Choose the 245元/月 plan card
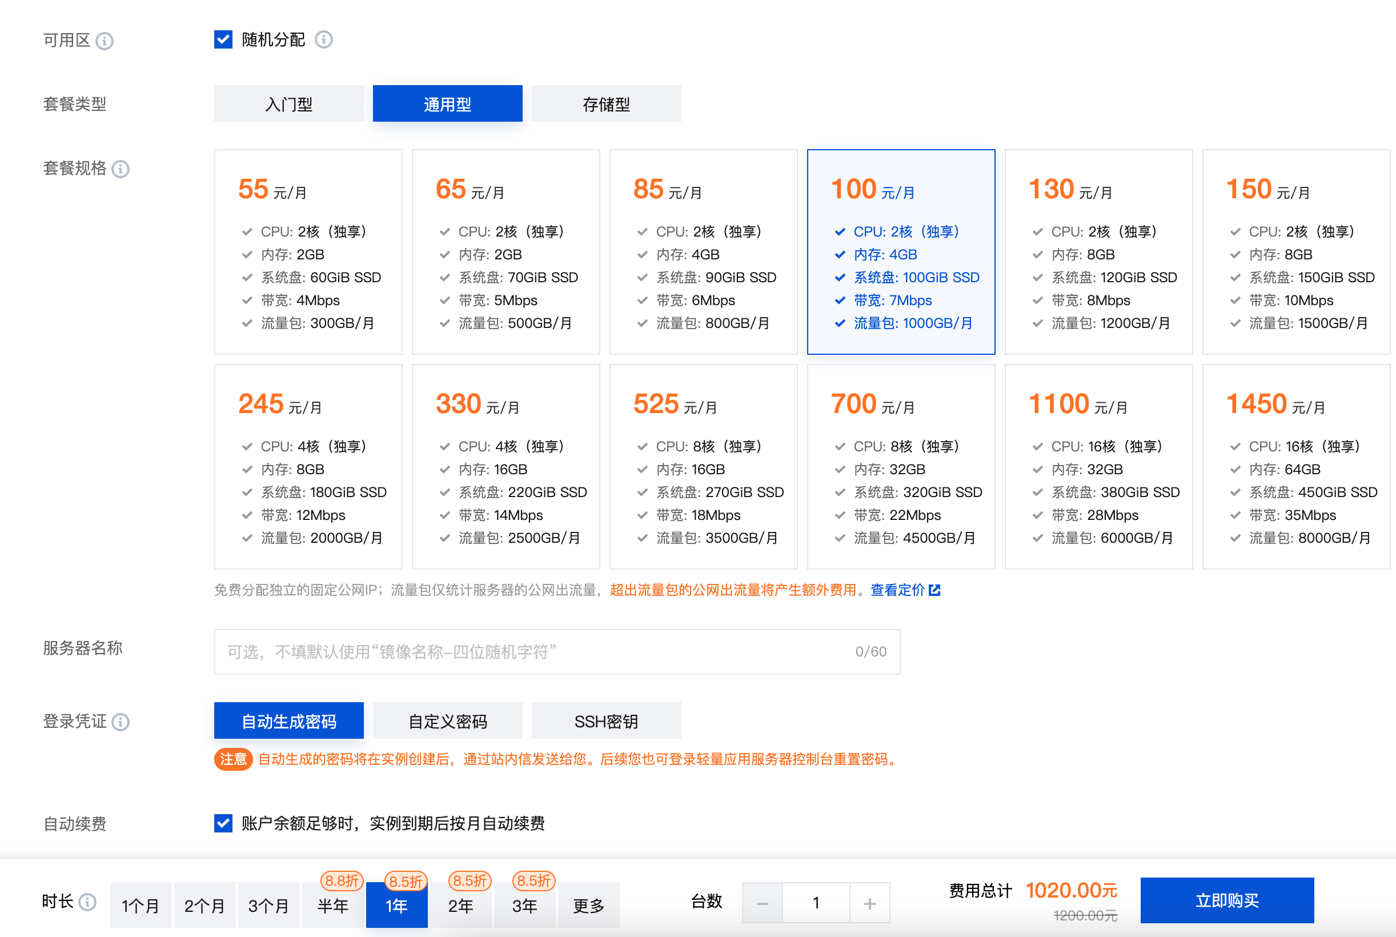The height and width of the screenshot is (937, 1396). click(308, 467)
